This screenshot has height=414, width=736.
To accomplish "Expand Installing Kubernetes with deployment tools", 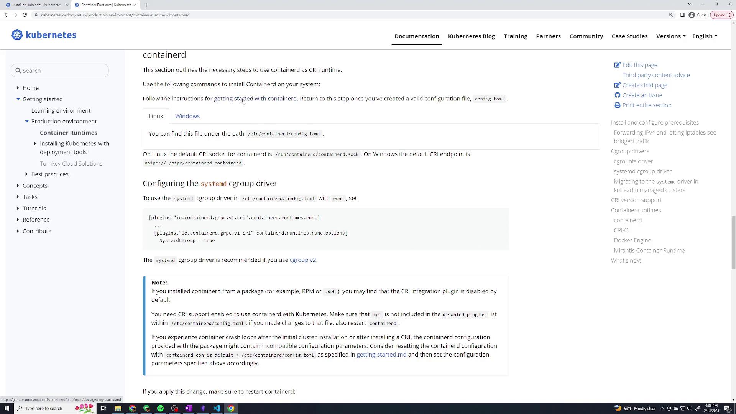I will point(35,143).
